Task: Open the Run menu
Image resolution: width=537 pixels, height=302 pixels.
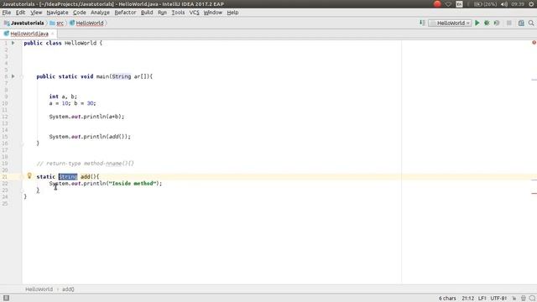Action: pos(162,13)
